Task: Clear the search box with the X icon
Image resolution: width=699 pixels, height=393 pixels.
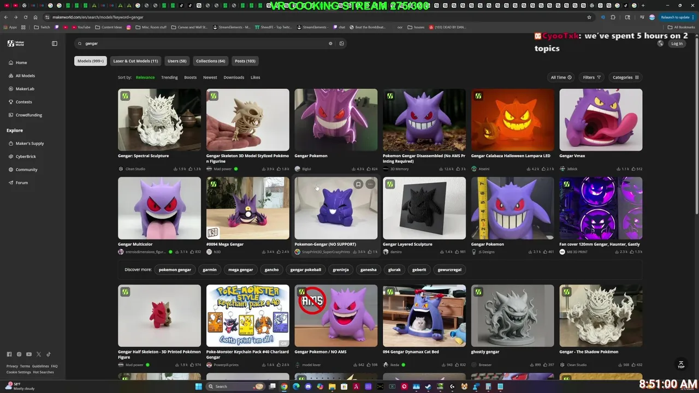Action: [x=330, y=44]
